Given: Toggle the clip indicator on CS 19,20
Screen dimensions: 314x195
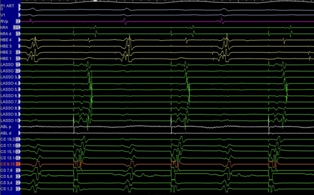Looking at the screenshot, I should pos(18,139).
